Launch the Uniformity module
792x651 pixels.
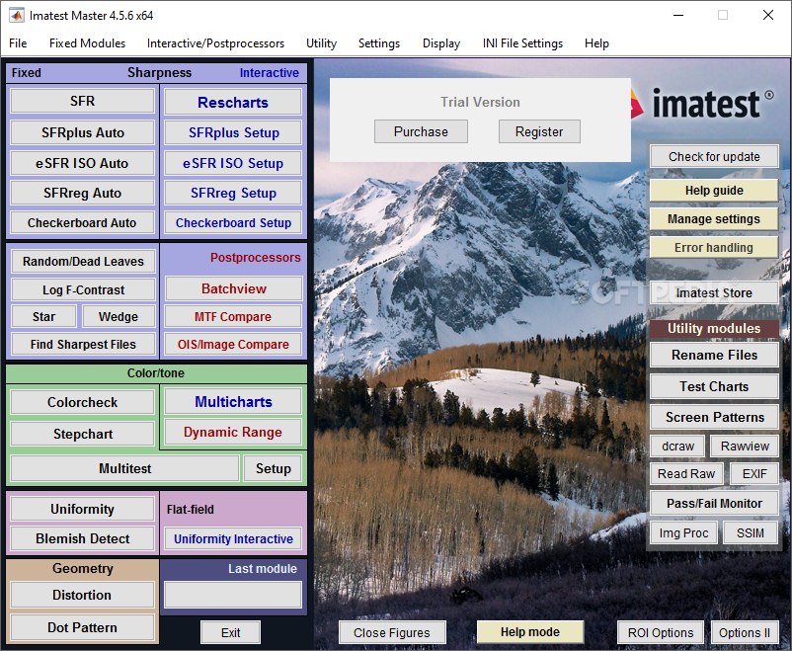pyautogui.click(x=82, y=509)
